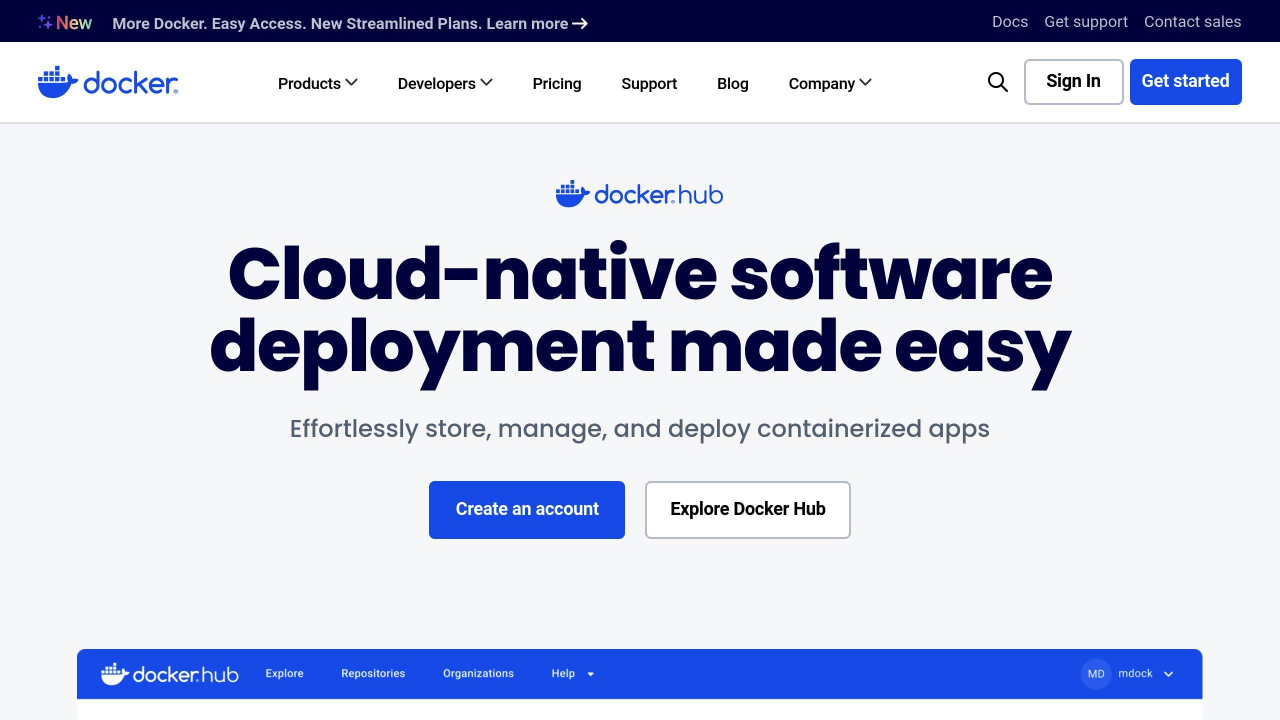Click the New sparkle star icon
Viewport: 1280px width, 720px height.
[45, 21]
